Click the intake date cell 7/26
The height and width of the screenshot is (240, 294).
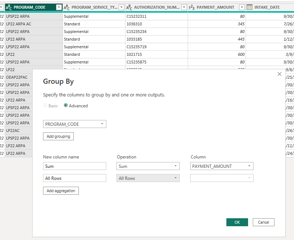coord(270,24)
